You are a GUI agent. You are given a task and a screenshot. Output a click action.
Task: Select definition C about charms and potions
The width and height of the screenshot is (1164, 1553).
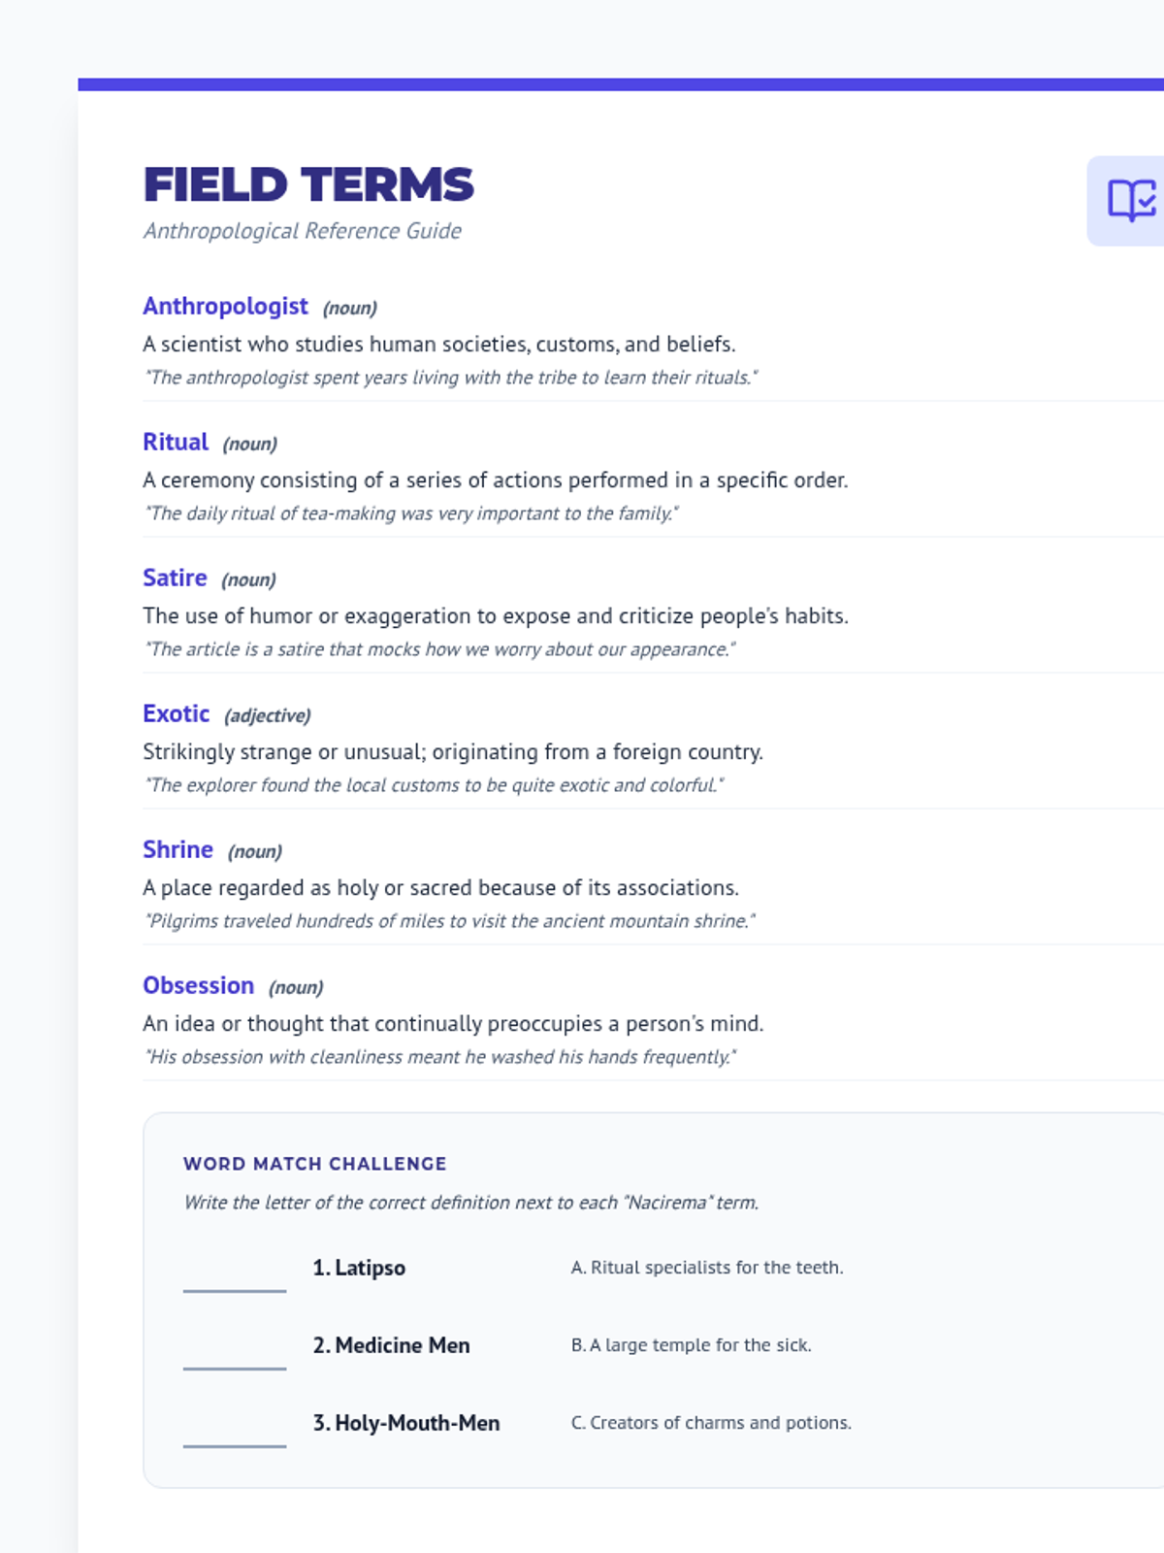[711, 1423]
